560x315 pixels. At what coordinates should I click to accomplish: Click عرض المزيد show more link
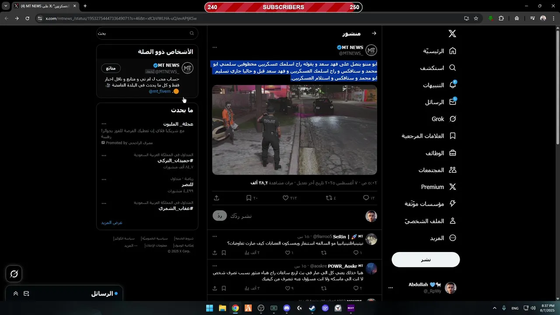112,223
